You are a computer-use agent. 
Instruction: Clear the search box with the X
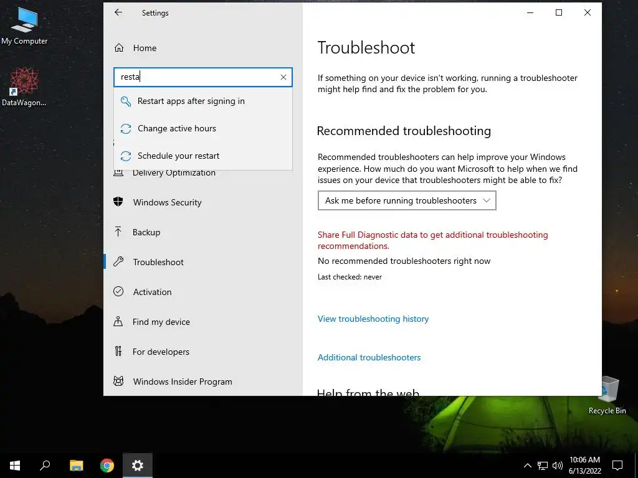(x=283, y=77)
